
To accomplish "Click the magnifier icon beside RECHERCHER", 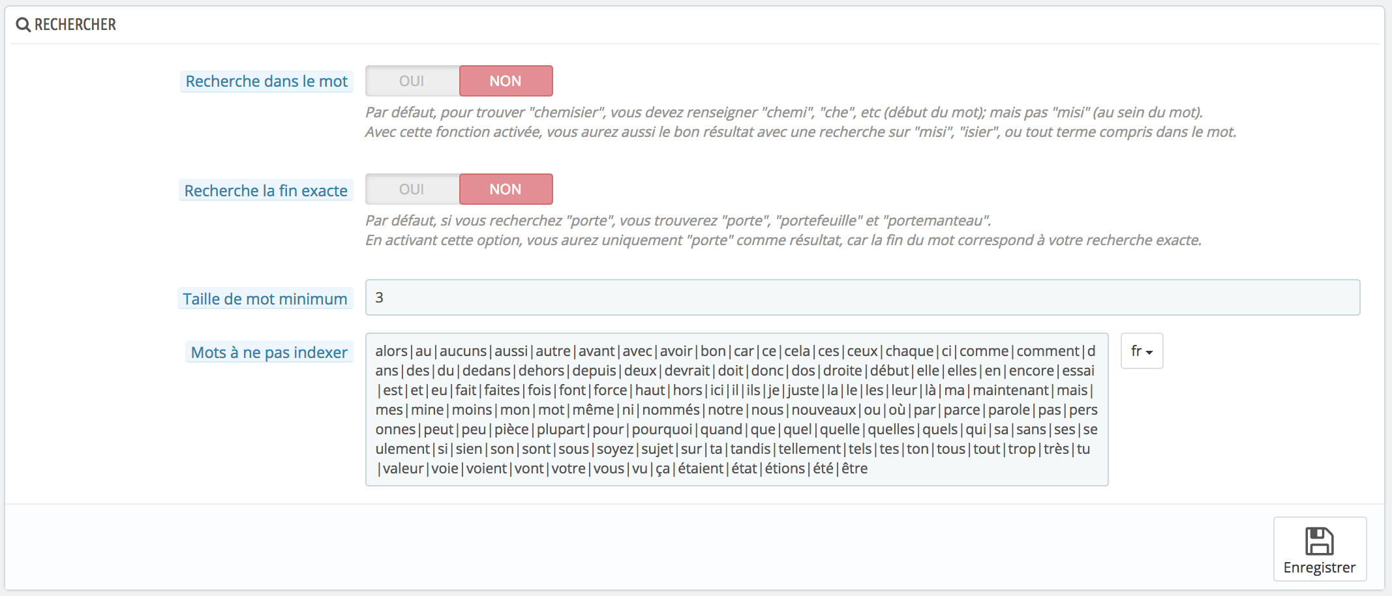I will tap(23, 25).
